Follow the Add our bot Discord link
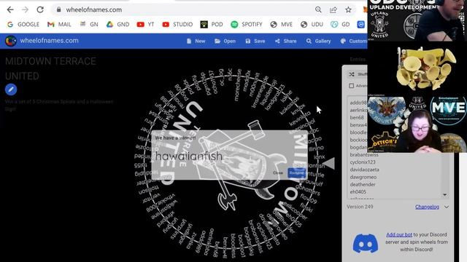The image size is (467, 262). pyautogui.click(x=399, y=234)
